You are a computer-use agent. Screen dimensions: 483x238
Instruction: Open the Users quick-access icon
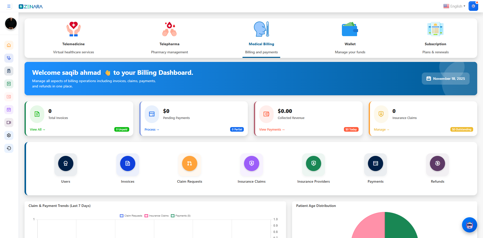(65, 163)
